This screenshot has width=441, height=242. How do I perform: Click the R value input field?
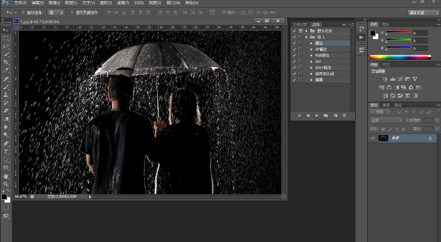coord(419,33)
